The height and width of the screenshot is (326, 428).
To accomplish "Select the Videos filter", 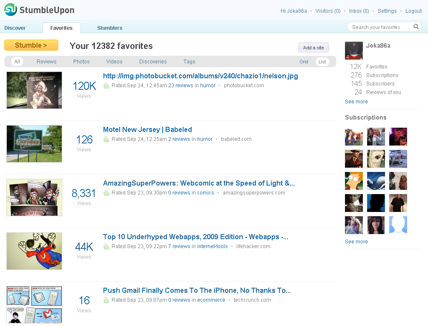I will pyautogui.click(x=115, y=61).
